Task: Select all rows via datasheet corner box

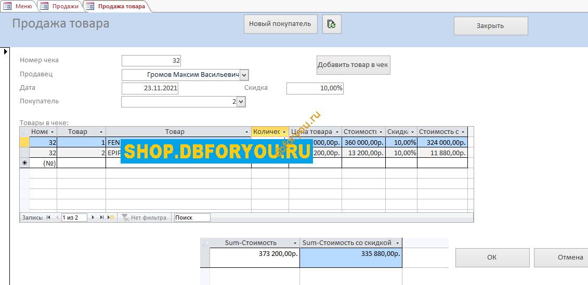Action: (24, 132)
